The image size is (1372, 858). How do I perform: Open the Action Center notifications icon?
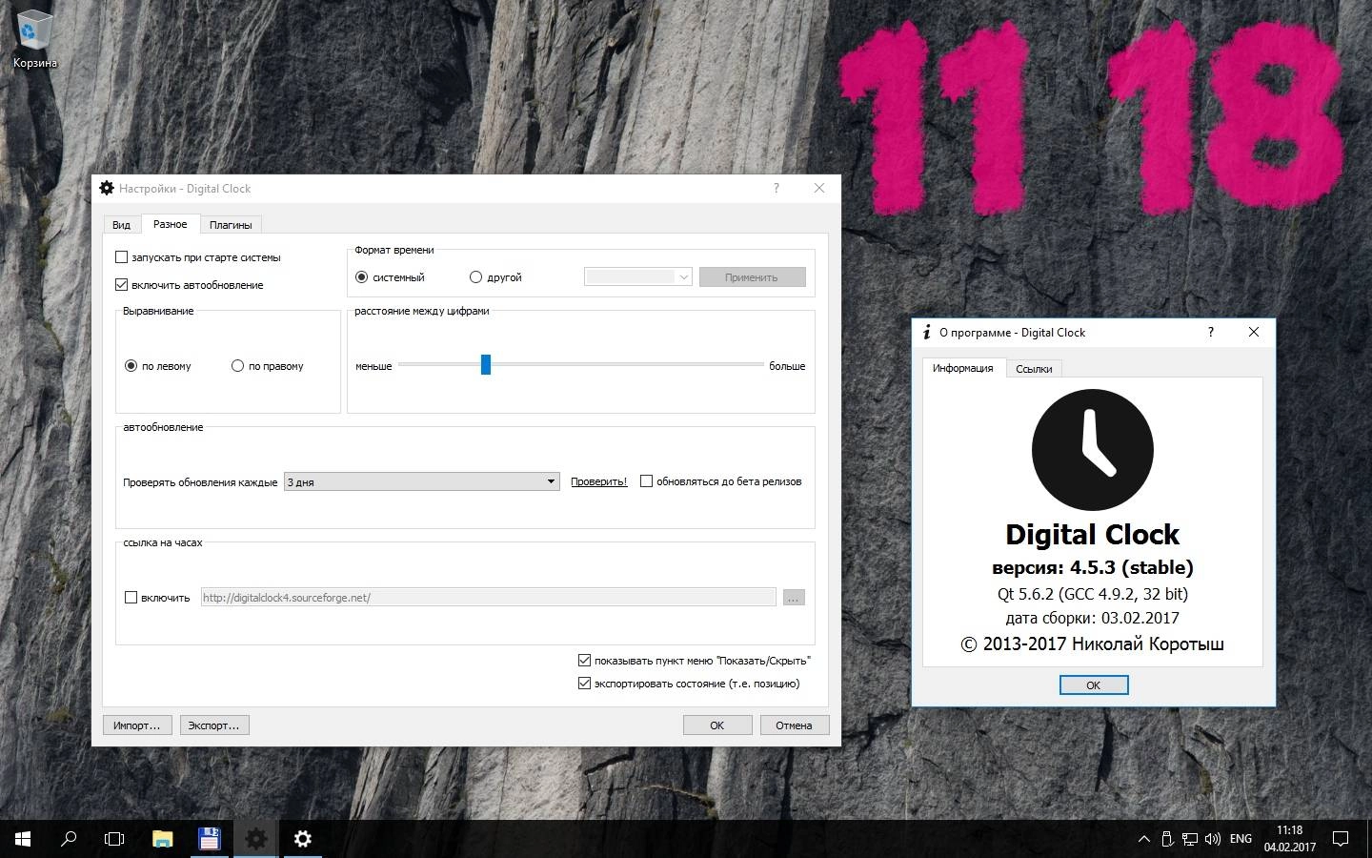[x=1341, y=839]
